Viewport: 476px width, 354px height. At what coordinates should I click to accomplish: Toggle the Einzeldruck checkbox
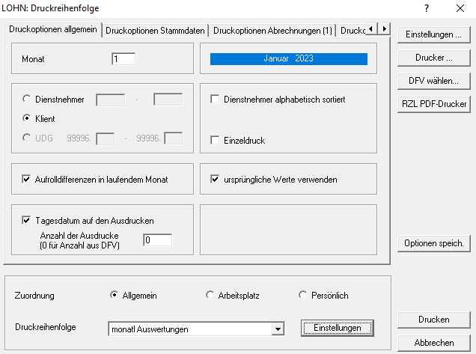pos(216,141)
